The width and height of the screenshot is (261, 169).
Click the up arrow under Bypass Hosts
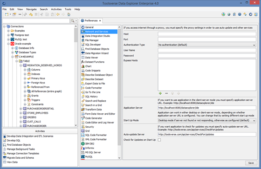tap(172, 93)
